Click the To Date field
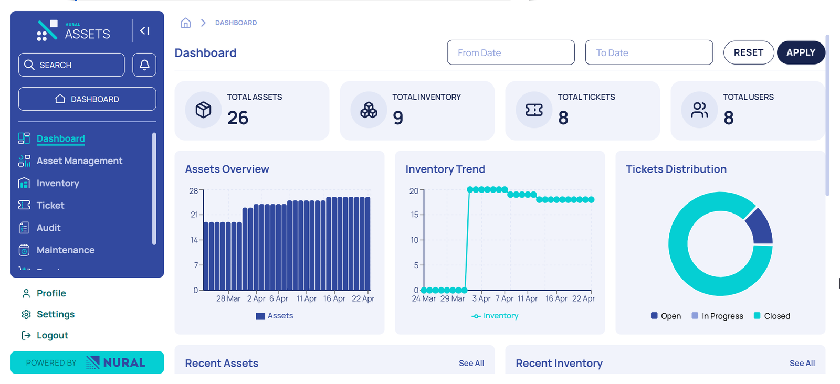The width and height of the screenshot is (840, 384). point(649,52)
